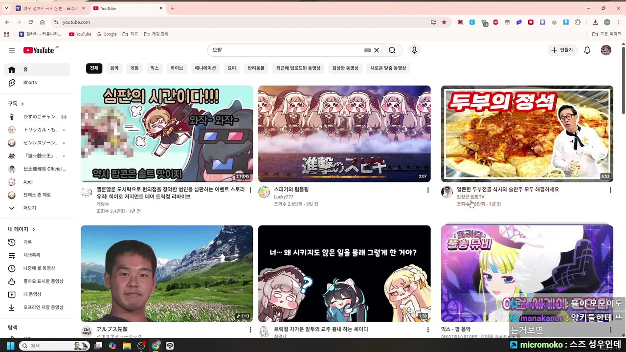
Task: Open かずのこチャン subscription channel
Action: pyautogui.click(x=37, y=117)
